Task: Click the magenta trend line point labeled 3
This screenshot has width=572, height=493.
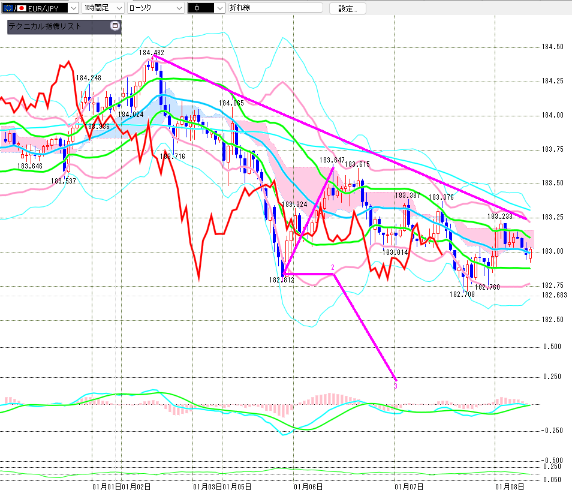Action: point(395,386)
